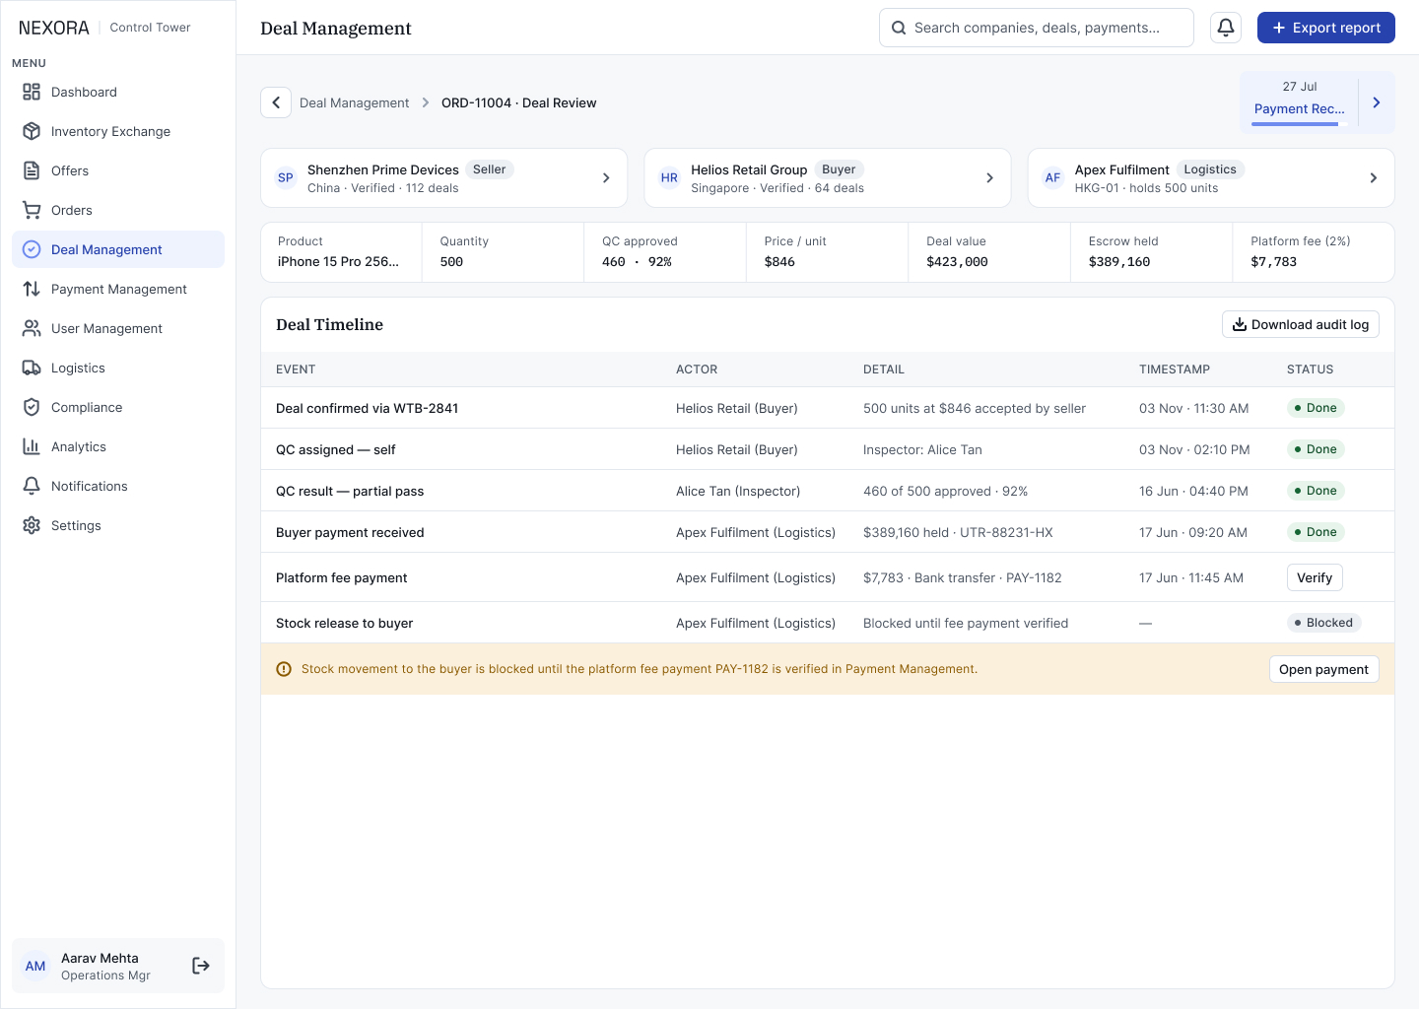Screen dimensions: 1419x1009
Task: Click the Platform fee $7,783 value
Action: (1273, 262)
